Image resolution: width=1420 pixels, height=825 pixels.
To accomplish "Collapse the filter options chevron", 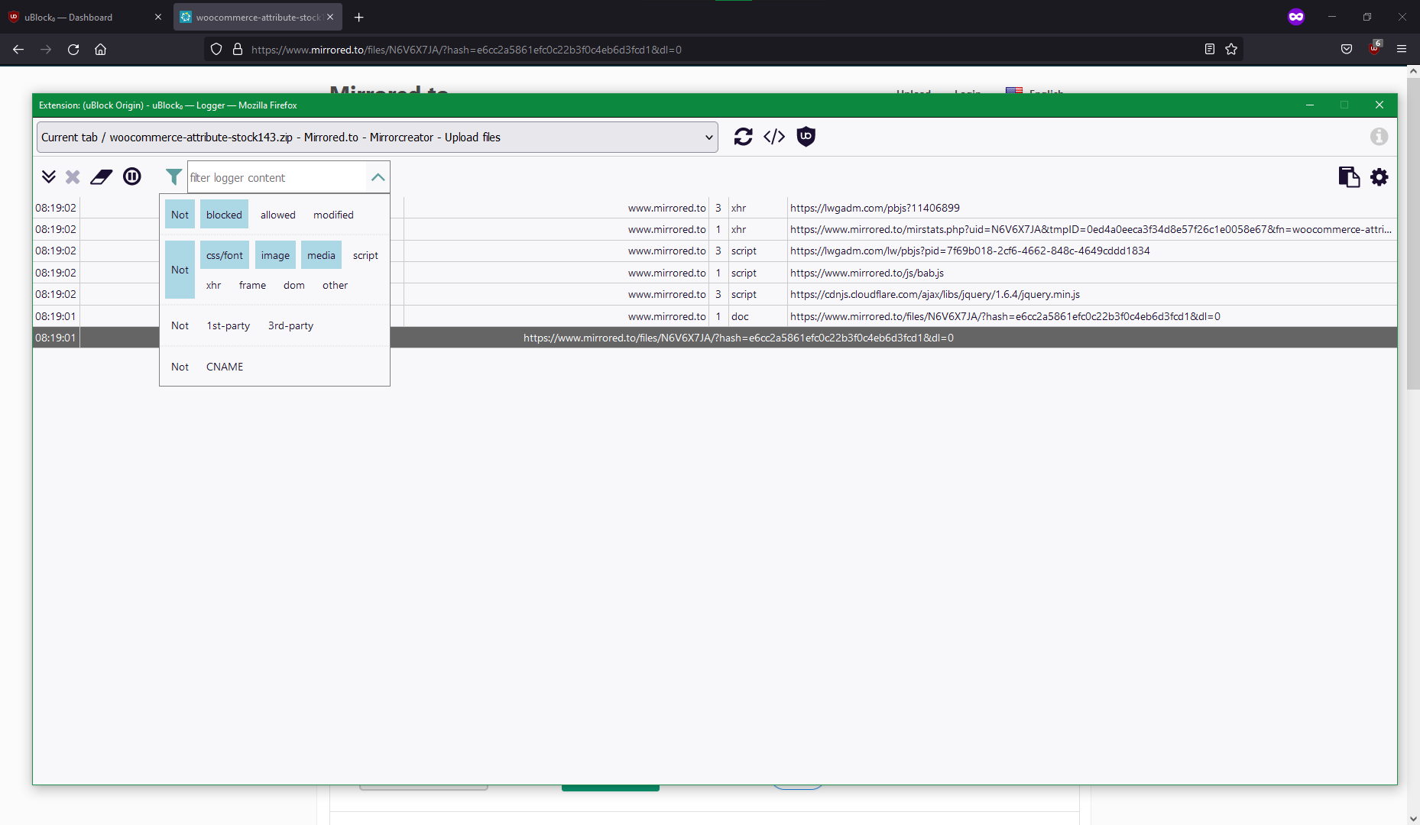I will point(378,177).
